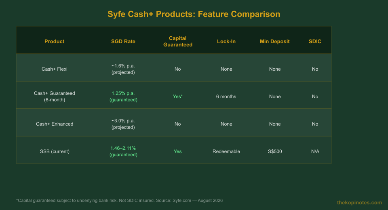Click the Cash+ Guaranteed (6-month) product name
The height and width of the screenshot is (210, 388).
pyautogui.click(x=55, y=97)
